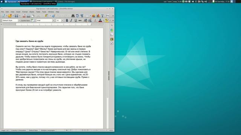Open the Table menu
The width and height of the screenshot is (241, 135).
coord(38,12)
